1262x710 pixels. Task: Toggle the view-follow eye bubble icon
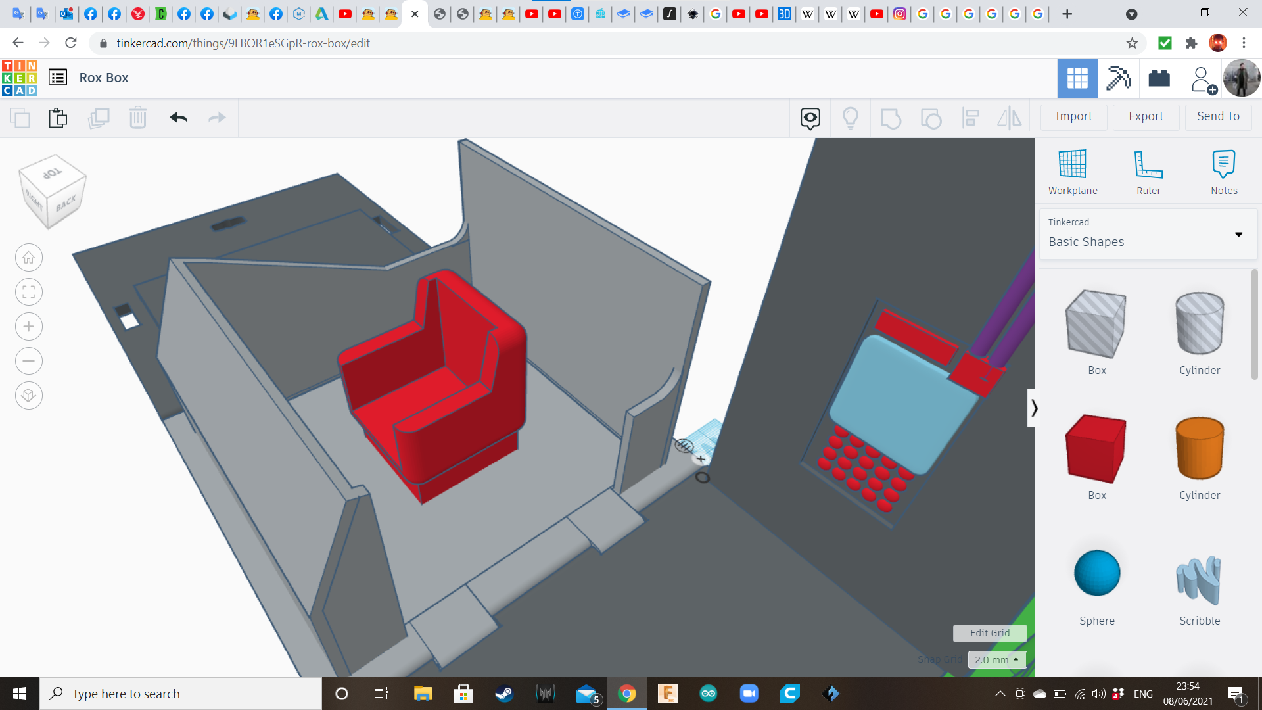810,118
